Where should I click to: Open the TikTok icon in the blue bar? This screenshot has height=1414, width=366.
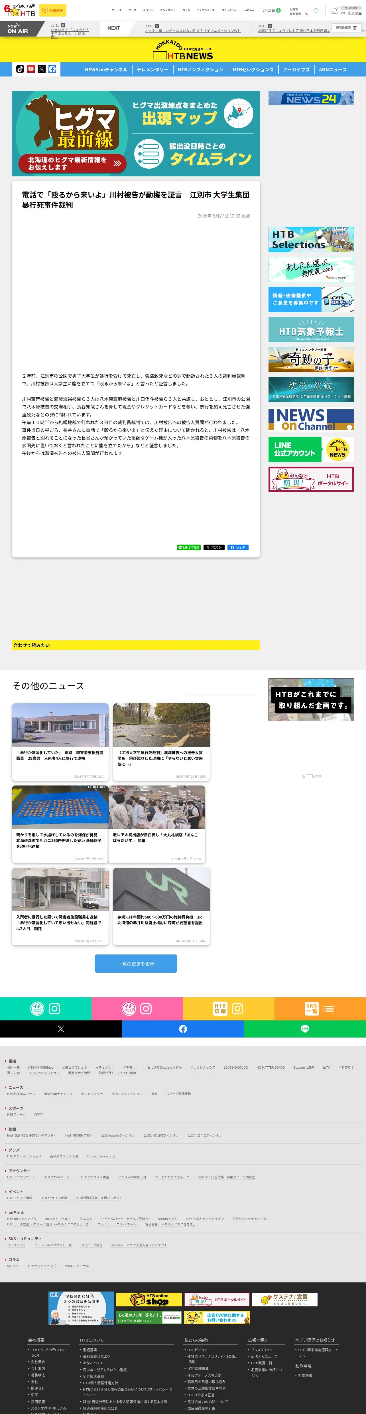tap(20, 69)
